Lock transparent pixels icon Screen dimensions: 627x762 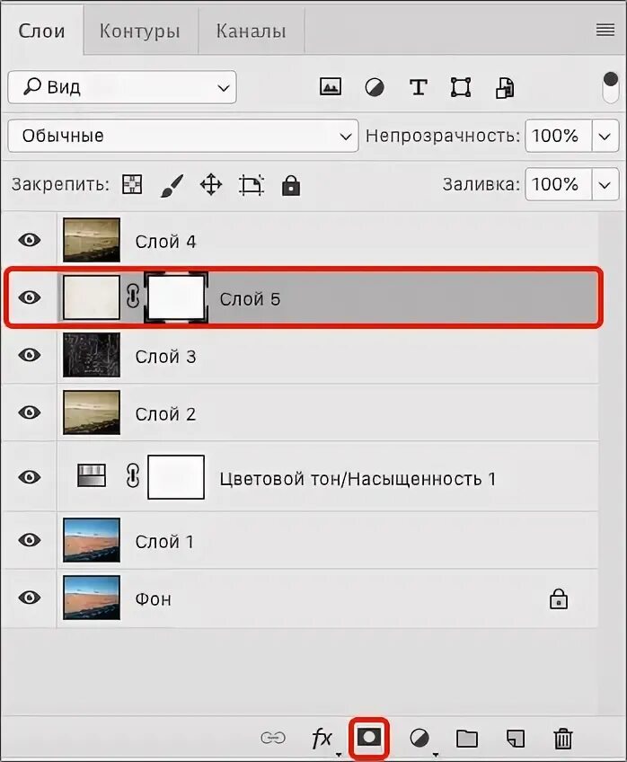point(132,185)
